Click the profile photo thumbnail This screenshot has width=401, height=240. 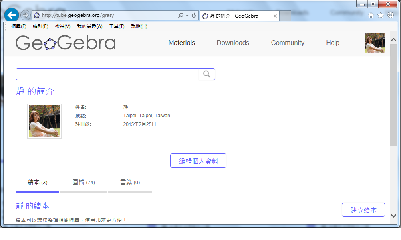pyautogui.click(x=44, y=121)
